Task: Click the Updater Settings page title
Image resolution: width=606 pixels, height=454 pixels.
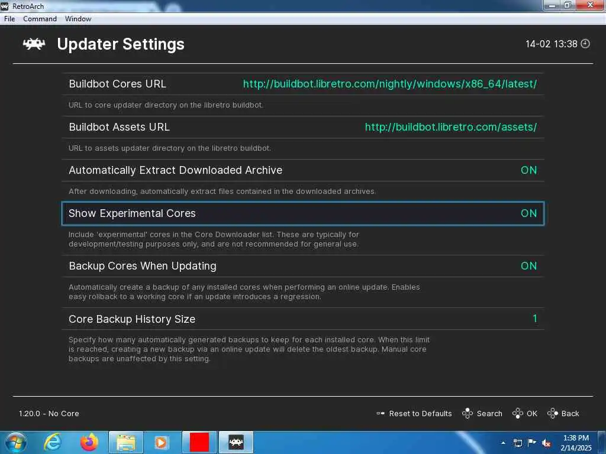Action: pos(121,44)
